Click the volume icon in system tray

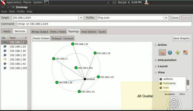[108, 2]
